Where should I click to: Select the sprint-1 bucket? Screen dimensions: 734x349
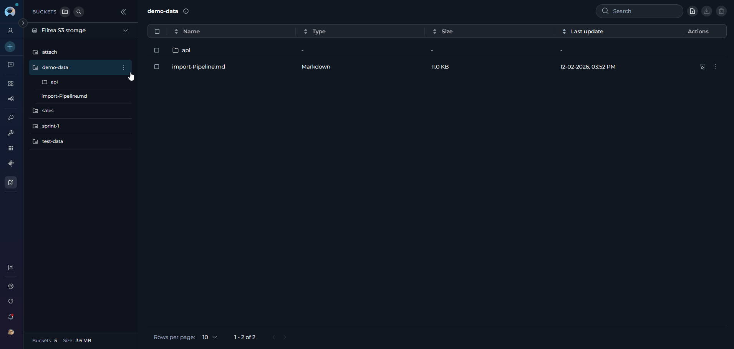(80, 126)
